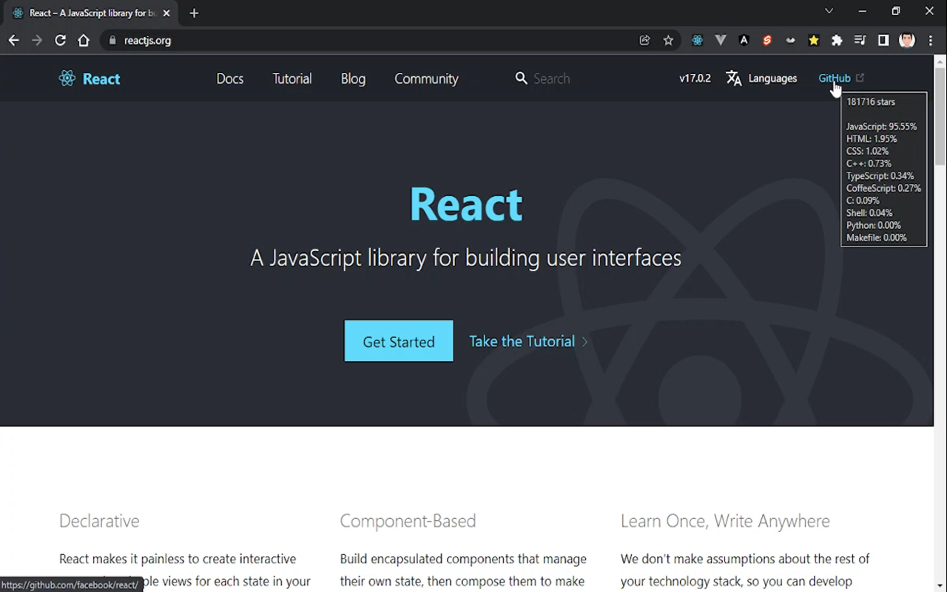
Task: Select the React browser tab
Action: pyautogui.click(x=92, y=13)
